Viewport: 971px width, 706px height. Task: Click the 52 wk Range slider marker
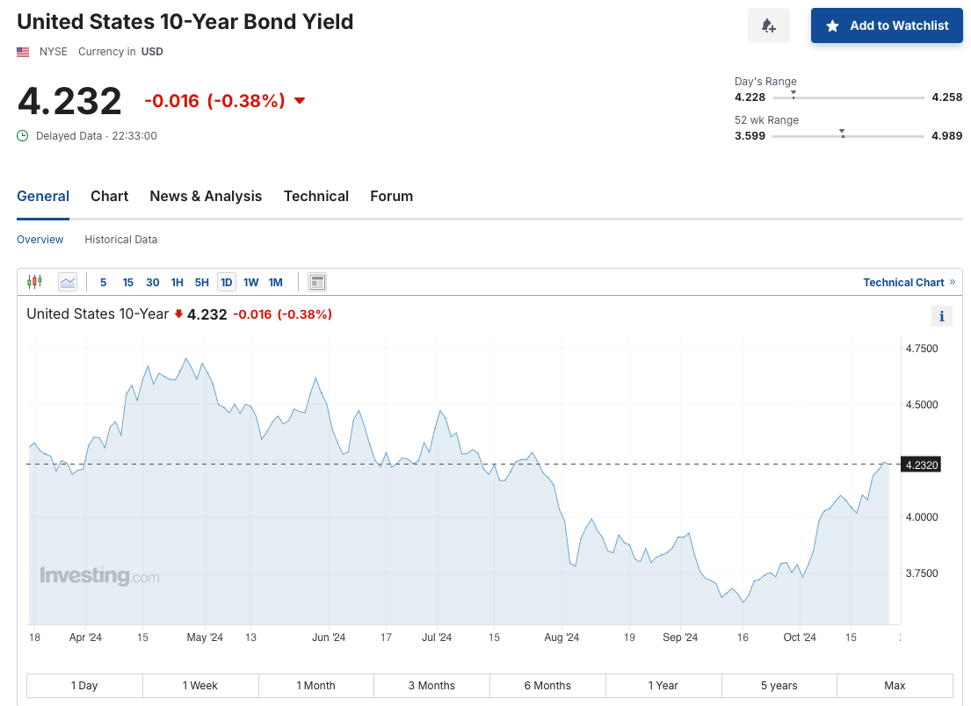(x=842, y=133)
